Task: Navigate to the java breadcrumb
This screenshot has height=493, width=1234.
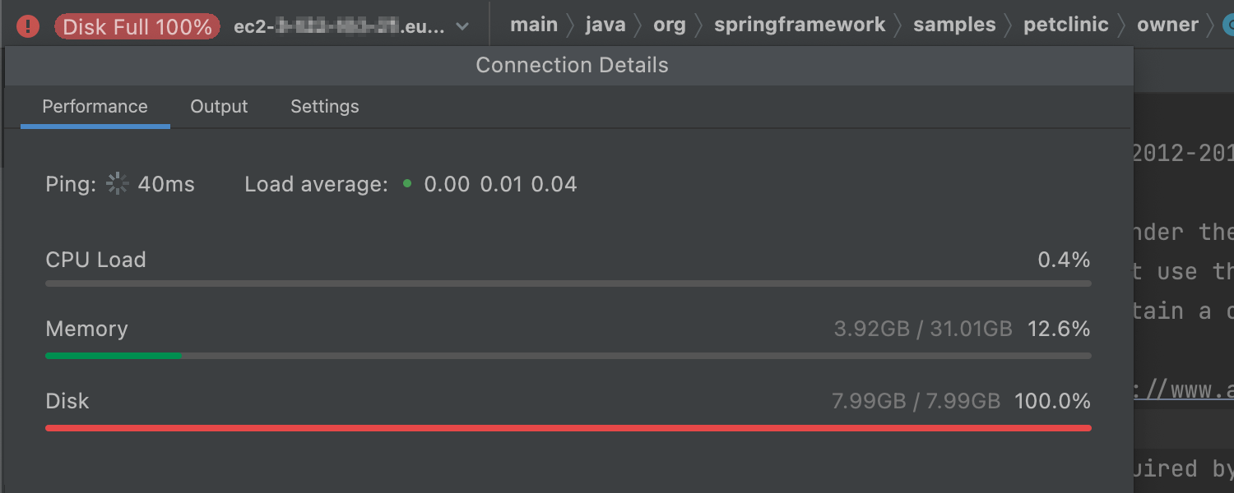Action: (605, 25)
